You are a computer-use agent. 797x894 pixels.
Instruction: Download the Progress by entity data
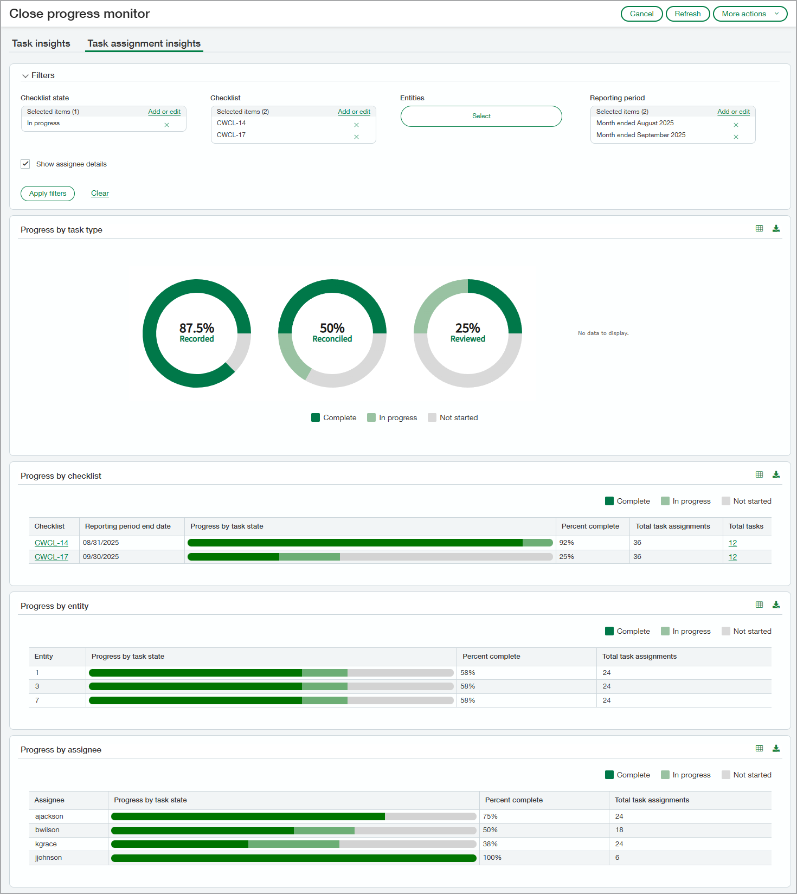(x=776, y=605)
